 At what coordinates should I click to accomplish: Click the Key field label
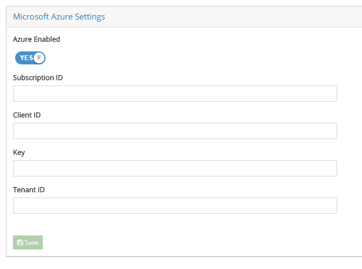pyautogui.click(x=19, y=153)
